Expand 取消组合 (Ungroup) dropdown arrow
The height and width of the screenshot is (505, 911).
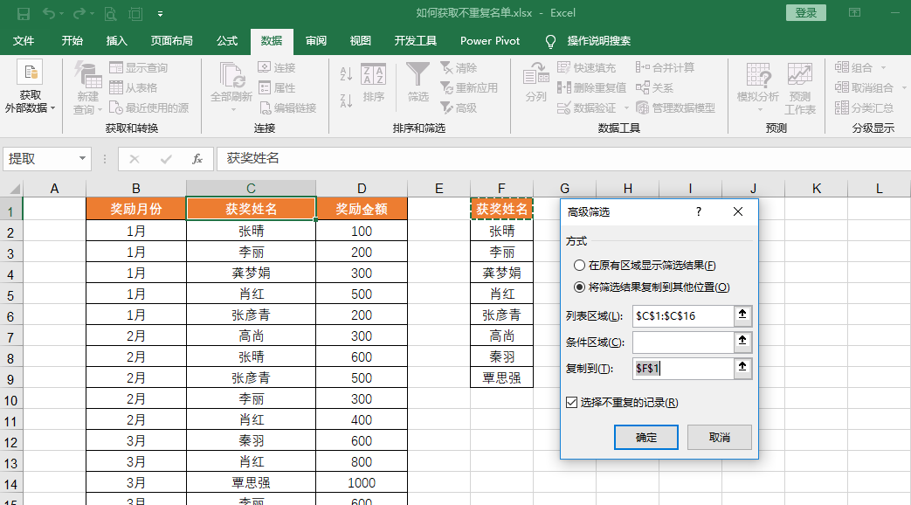pyautogui.click(x=904, y=88)
